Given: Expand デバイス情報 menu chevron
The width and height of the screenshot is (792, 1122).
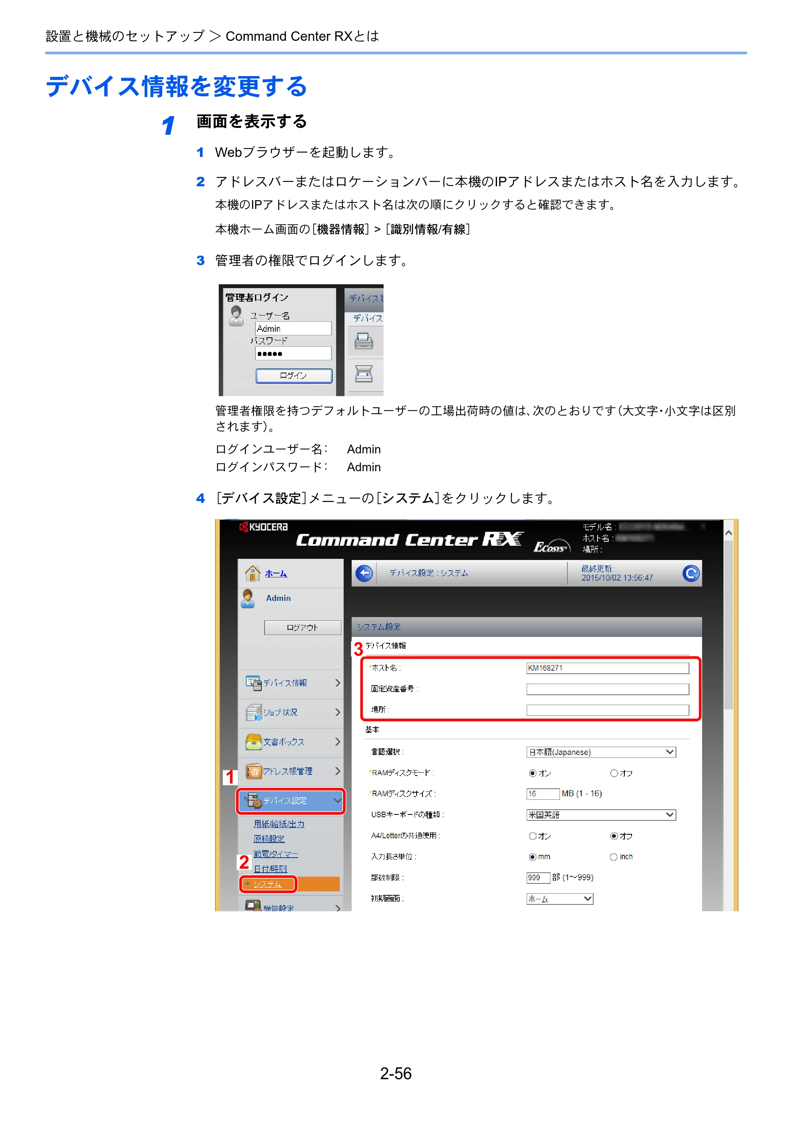Looking at the screenshot, I should [x=337, y=683].
